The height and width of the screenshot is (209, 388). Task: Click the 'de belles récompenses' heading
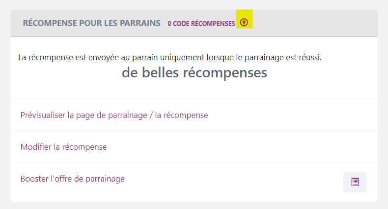[x=194, y=72]
